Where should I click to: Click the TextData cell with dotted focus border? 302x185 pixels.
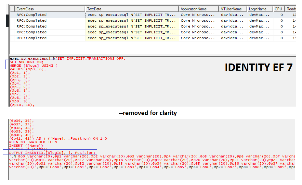(x=132, y=15)
